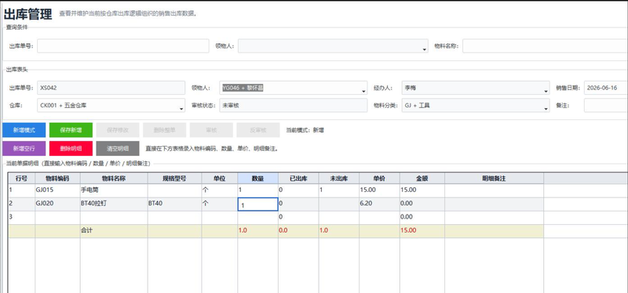This screenshot has height=293, width=628.
Task: Click the empty 明细备注 cell in the 手电筒 row
Action: tap(494, 190)
